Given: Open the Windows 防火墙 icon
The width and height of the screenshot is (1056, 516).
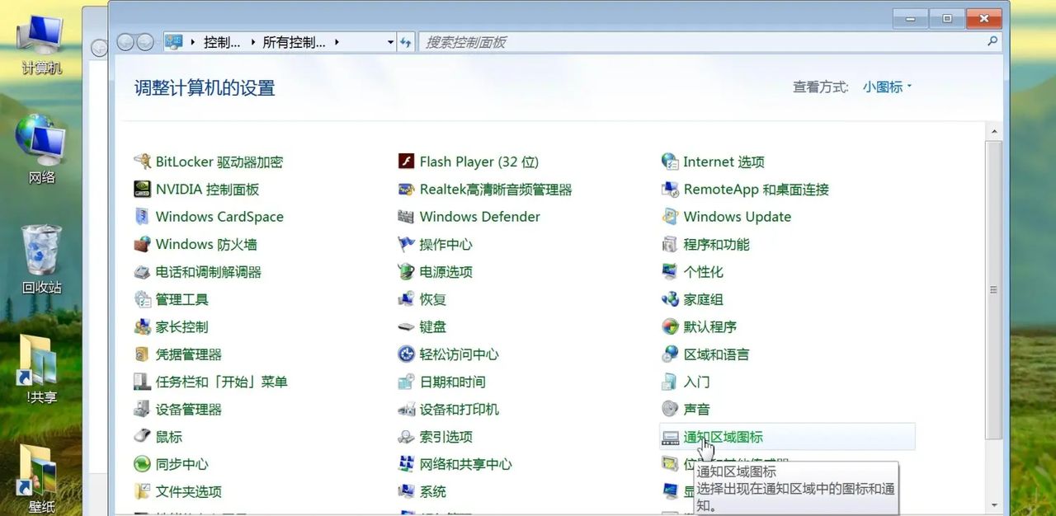Looking at the screenshot, I should [x=142, y=244].
